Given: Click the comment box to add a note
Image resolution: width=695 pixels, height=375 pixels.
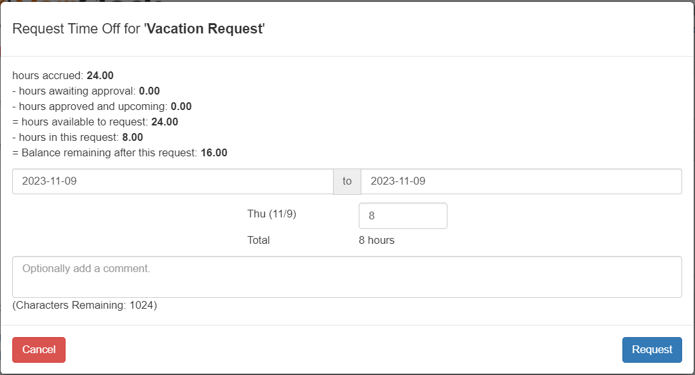Looking at the screenshot, I should [x=347, y=275].
